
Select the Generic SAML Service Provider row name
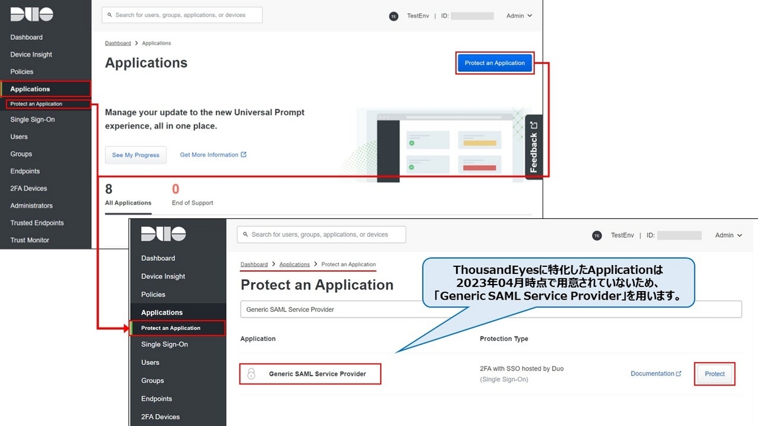317,374
